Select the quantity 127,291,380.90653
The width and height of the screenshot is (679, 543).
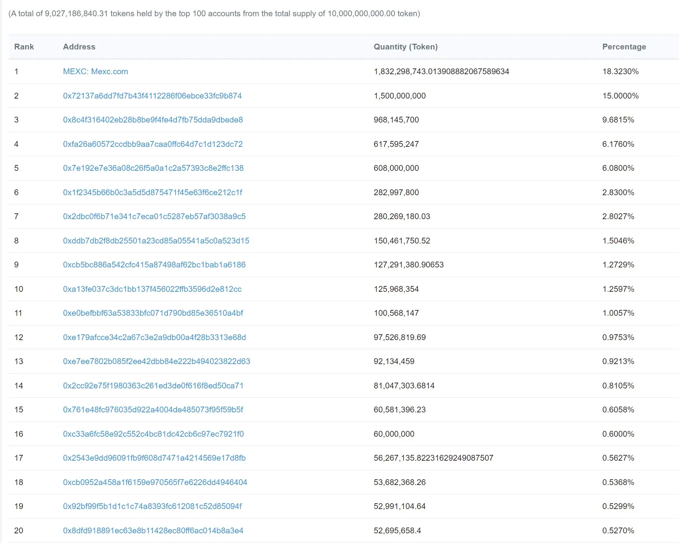408,265
